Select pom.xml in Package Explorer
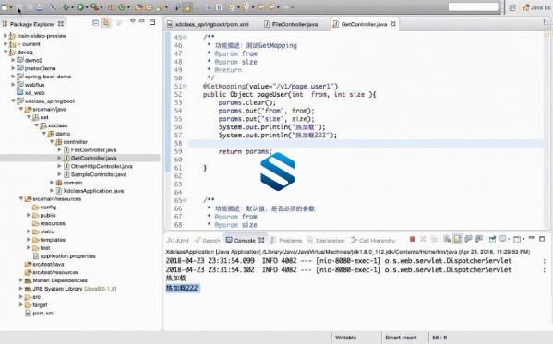Image resolution: width=553 pixels, height=344 pixels. click(43, 313)
